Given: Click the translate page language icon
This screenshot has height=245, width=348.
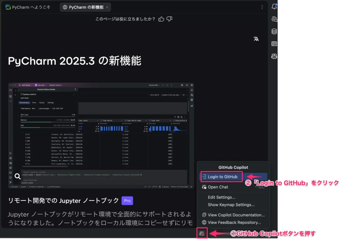Looking at the screenshot, I should (256, 39).
